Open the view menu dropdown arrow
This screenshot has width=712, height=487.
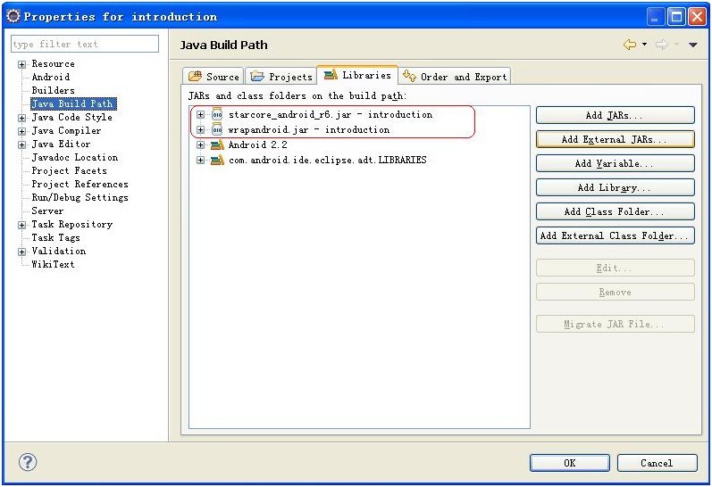pos(693,45)
